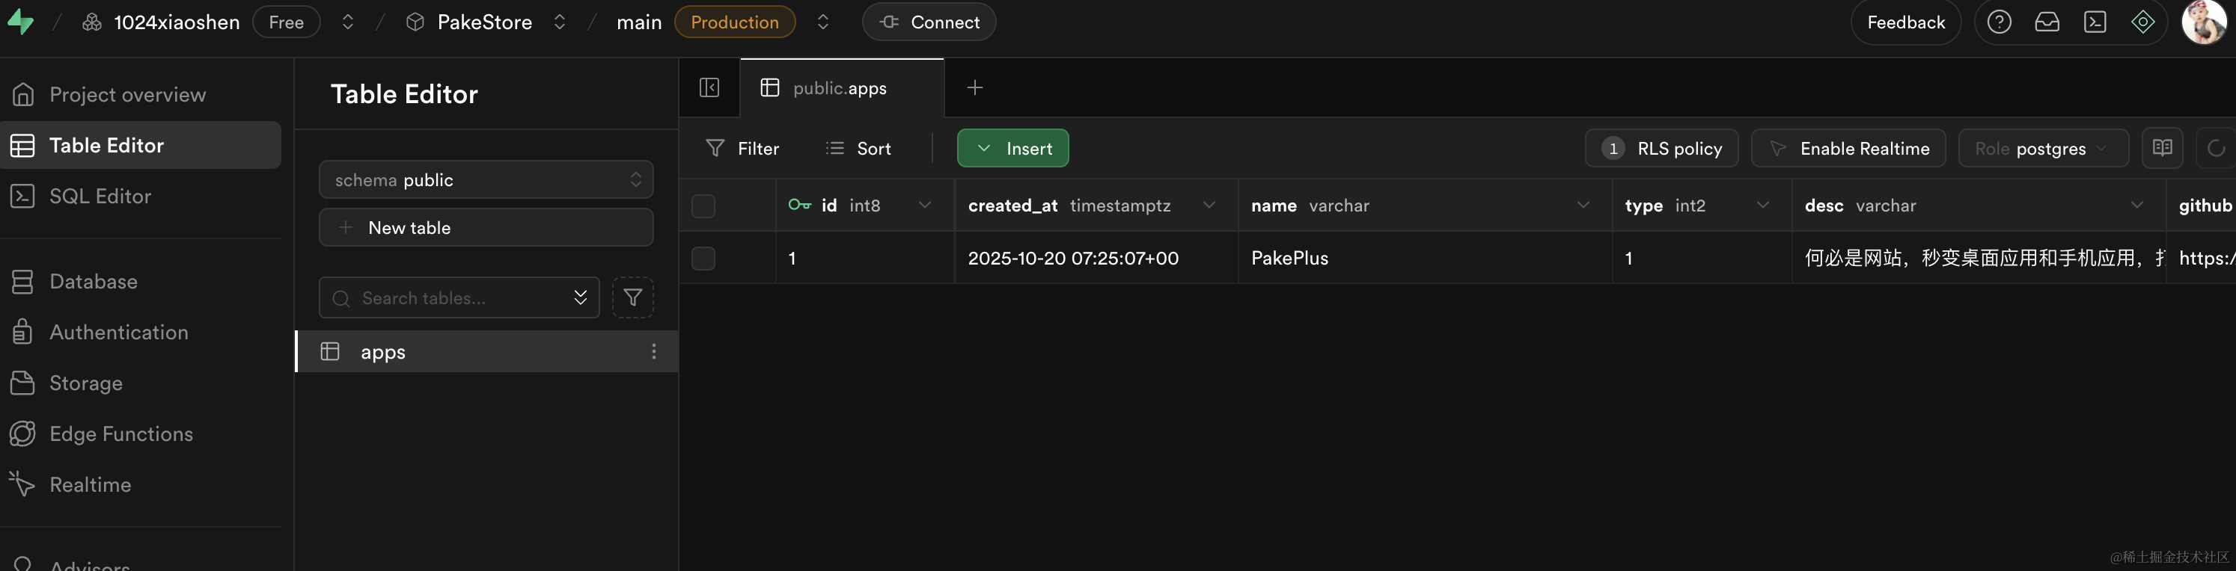Click the refresh icon in toolbar
The width and height of the screenshot is (2236, 571).
tap(2215, 148)
